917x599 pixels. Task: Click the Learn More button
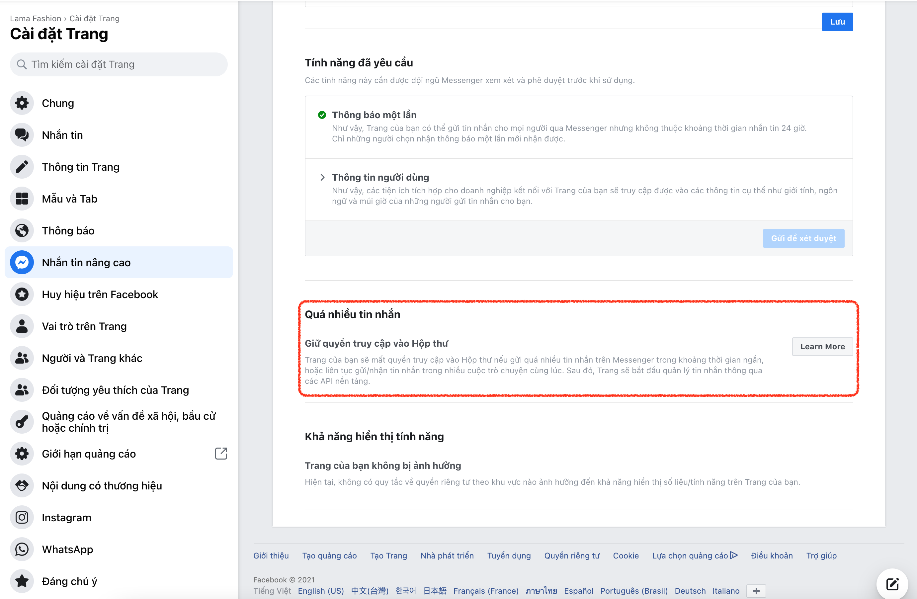[822, 347]
